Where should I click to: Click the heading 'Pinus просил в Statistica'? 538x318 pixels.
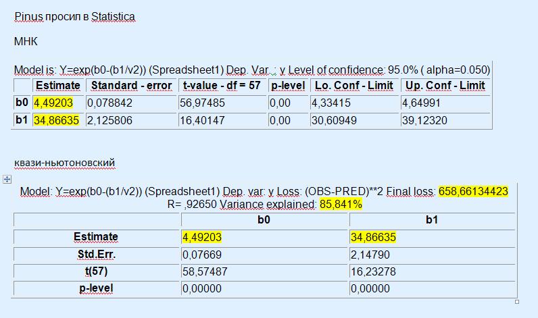pyautogui.click(x=74, y=16)
